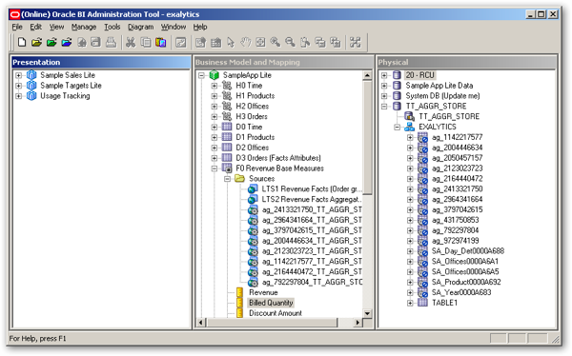Select ag_2413321750_TT_AGGR_ST logical source
The height and width of the screenshot is (356, 572).
312,209
